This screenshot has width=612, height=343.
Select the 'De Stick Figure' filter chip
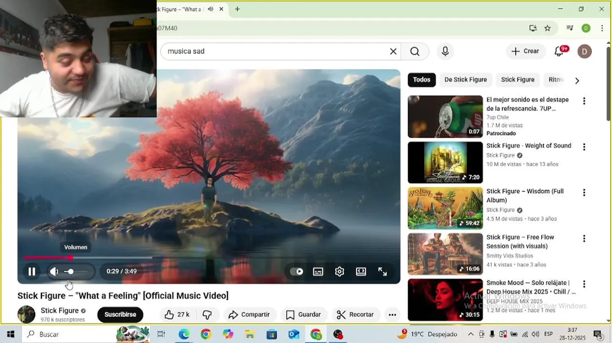466,80
